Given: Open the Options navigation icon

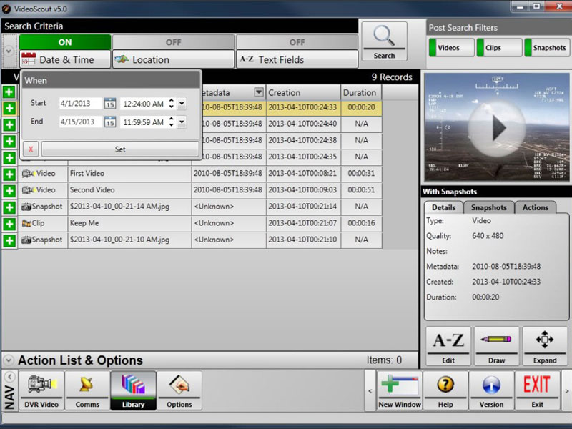Looking at the screenshot, I should point(179,385).
